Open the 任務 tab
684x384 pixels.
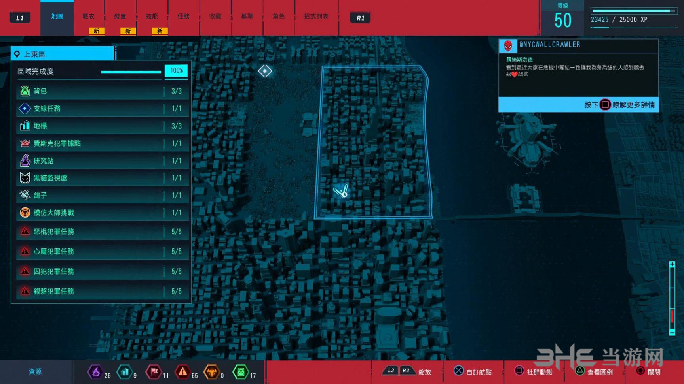(184, 16)
